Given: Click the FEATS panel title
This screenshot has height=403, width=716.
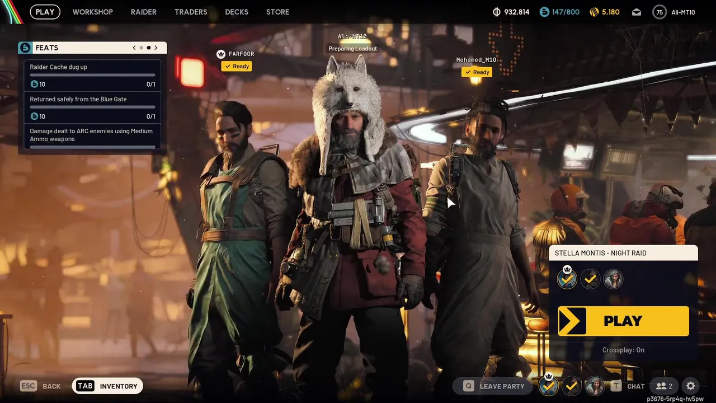Looking at the screenshot, I should (47, 48).
